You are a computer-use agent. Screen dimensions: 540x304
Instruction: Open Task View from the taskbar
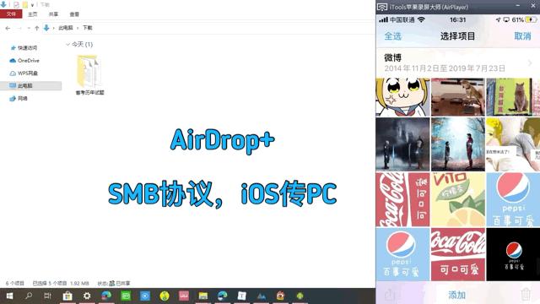pyautogui.click(x=48, y=296)
